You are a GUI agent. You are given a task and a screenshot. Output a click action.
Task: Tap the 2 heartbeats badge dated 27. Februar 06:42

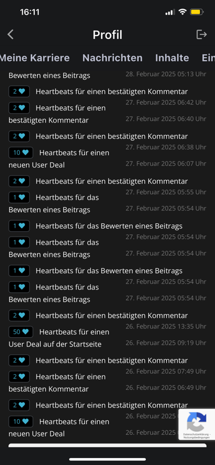(x=19, y=91)
